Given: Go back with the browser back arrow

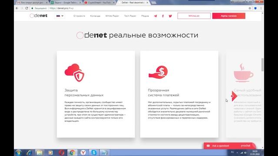Looking at the screenshot, I should coord(17,8).
